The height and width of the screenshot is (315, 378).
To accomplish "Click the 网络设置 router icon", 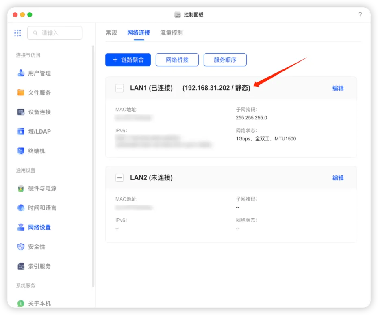I will pos(21,227).
